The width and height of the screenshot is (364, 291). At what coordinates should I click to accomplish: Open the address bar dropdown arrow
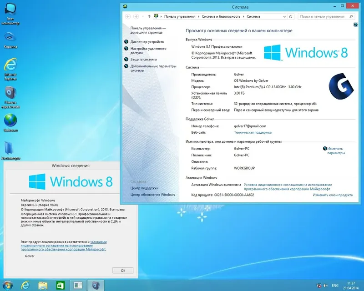[284, 16]
